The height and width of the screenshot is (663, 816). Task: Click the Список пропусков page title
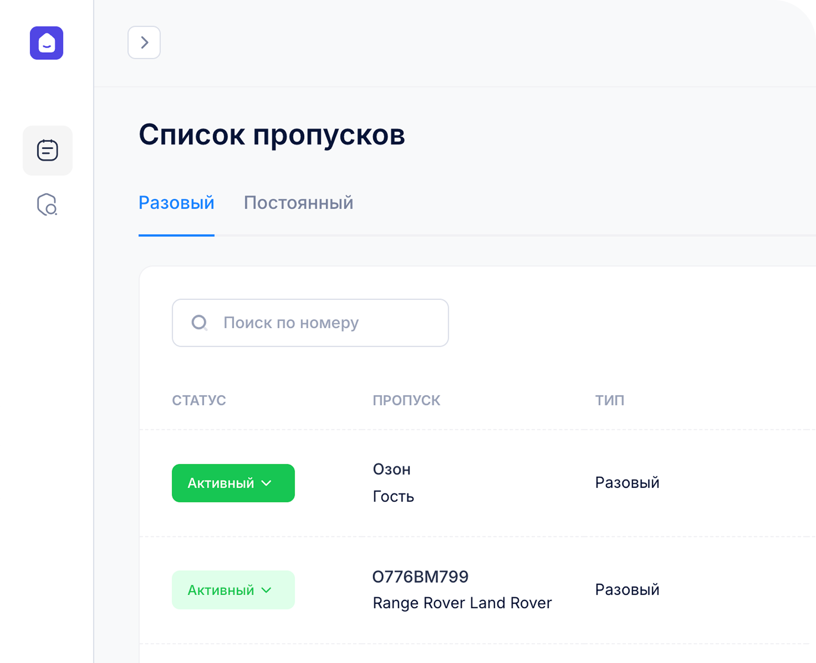[272, 135]
